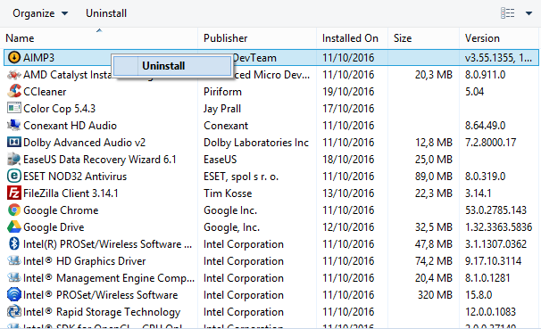The height and width of the screenshot is (329, 541).
Task: Open the view options dropdown arrow
Action: pos(529,13)
